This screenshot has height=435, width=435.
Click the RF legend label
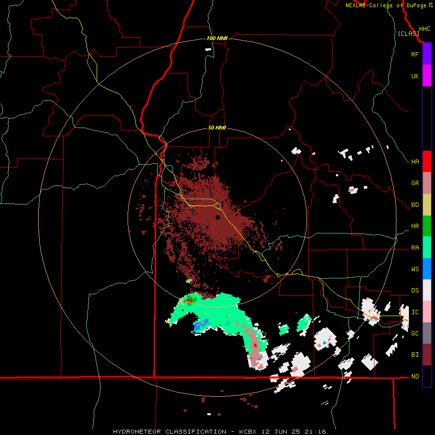(415, 54)
